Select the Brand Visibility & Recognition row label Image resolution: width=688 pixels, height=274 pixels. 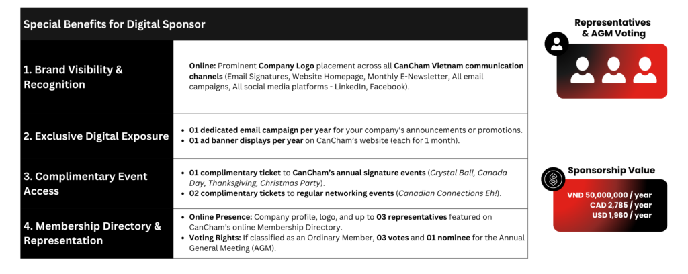coord(74,77)
